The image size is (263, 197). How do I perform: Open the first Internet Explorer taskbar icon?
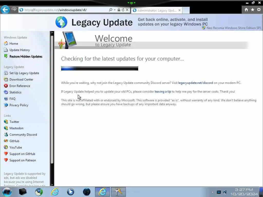55,192
